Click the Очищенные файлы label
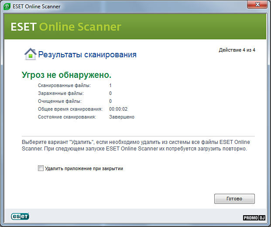 (x=60, y=101)
